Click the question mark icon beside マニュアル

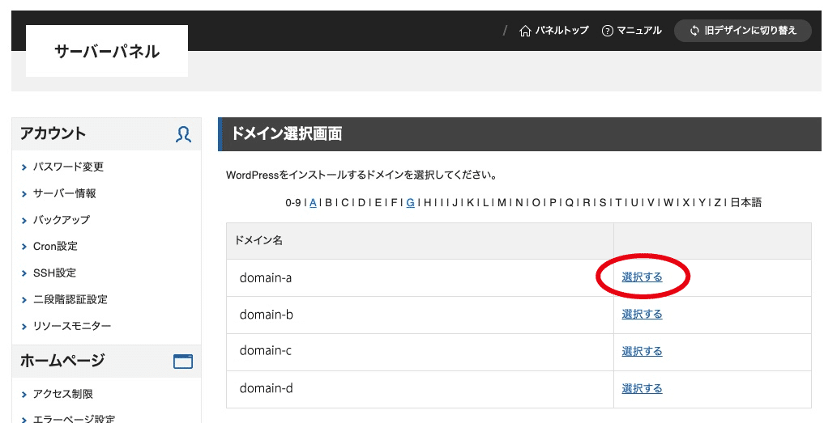point(608,31)
